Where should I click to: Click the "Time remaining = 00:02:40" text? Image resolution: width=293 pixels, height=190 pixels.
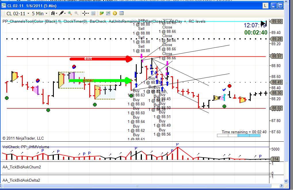pyautogui.click(x=244, y=132)
